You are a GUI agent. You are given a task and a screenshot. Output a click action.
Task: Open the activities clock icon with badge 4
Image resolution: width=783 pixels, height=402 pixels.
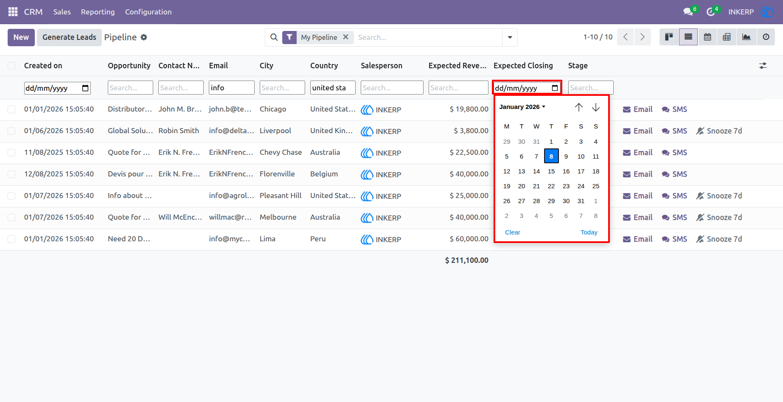coord(712,11)
